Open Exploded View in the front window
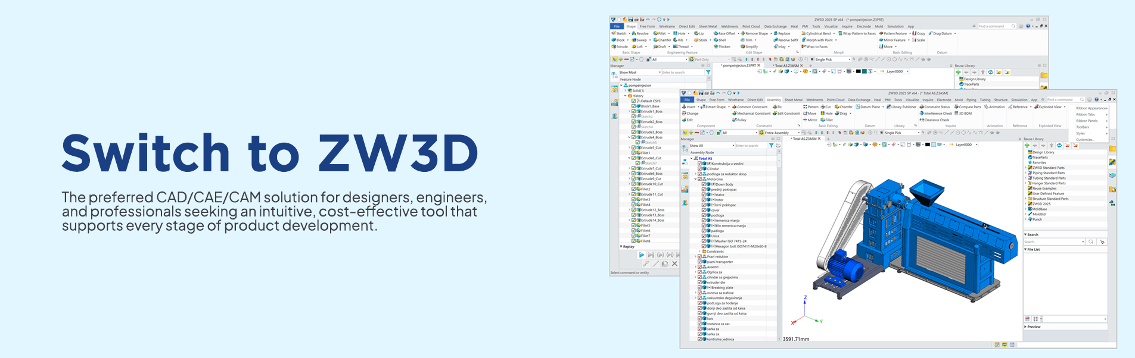This screenshot has height=358, width=1135. pyautogui.click(x=1047, y=107)
